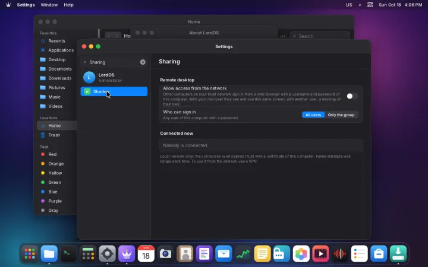Open the voice recorder waveform app in the dock
The width and height of the screenshot is (428, 267).
340,254
